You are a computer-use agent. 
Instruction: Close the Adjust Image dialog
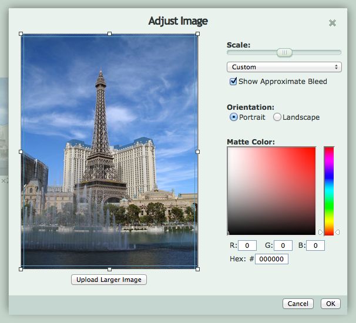point(333,23)
